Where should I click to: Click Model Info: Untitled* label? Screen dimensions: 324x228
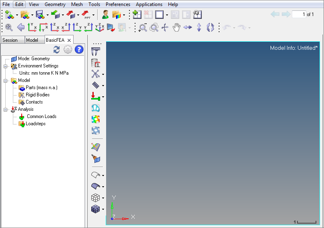coord(293,48)
